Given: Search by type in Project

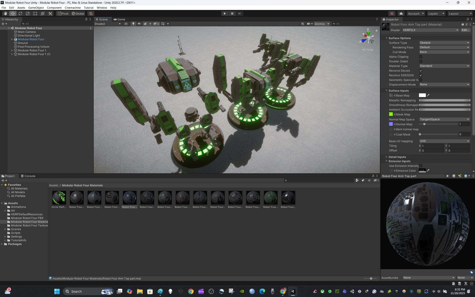Looking at the screenshot, I should click(357, 180).
